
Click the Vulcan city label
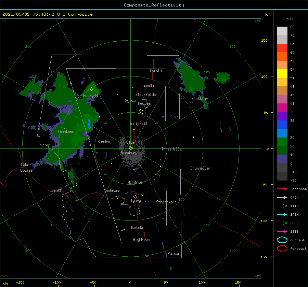[174, 254]
